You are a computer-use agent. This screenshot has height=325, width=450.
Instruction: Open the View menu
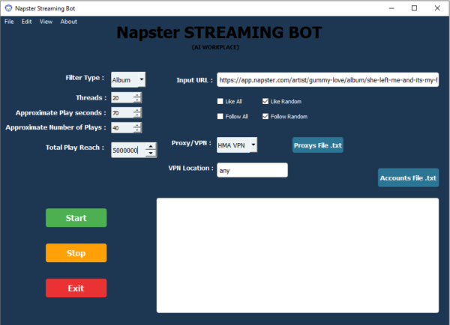[46, 22]
